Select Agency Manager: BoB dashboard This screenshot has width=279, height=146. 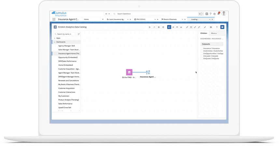(x=66, y=46)
